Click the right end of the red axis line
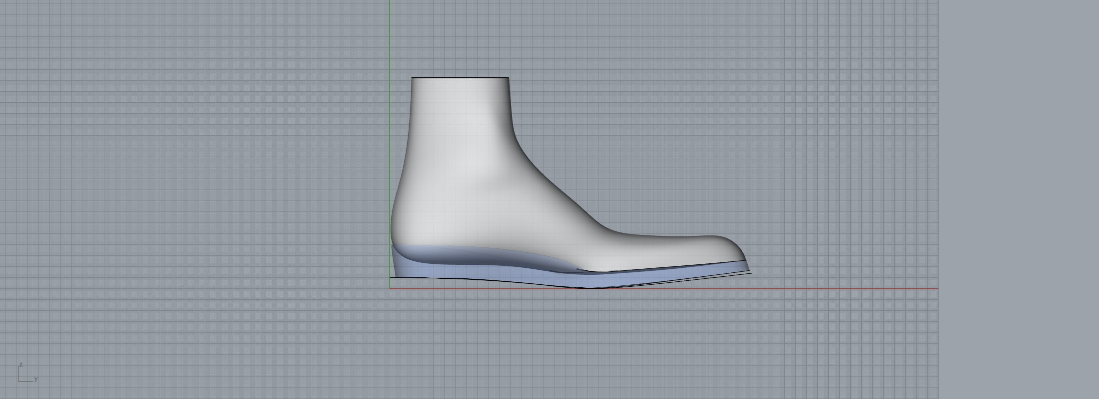 pos(936,289)
